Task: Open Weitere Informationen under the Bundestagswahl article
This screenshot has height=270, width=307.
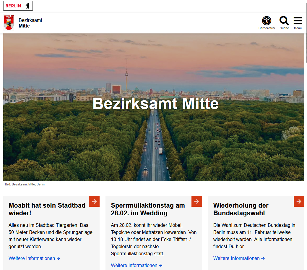Action: pos(239,258)
